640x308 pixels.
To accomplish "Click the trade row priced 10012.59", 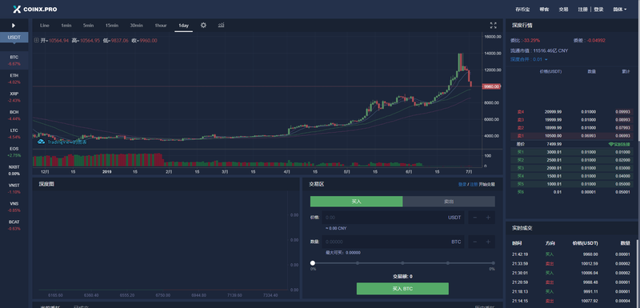I will pos(571,263).
